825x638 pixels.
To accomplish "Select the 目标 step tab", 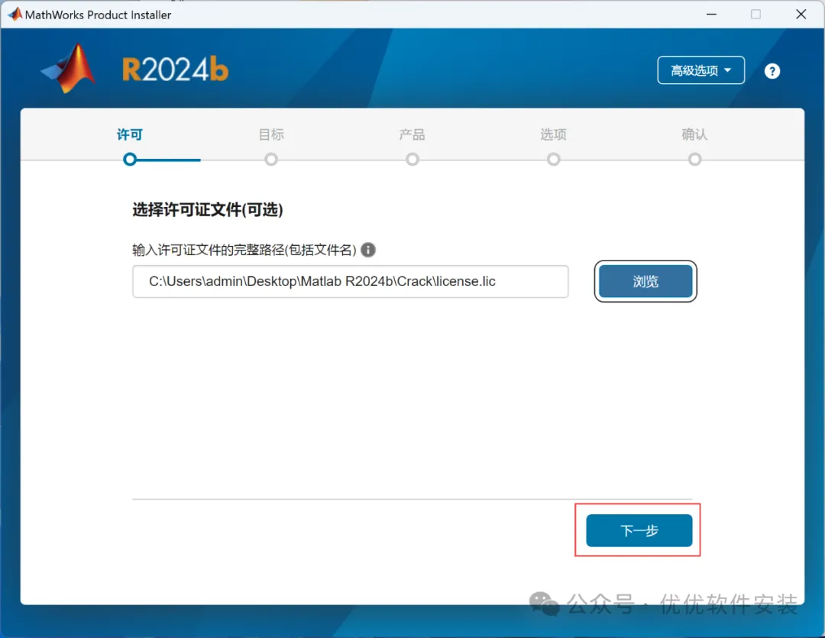I will click(x=271, y=134).
